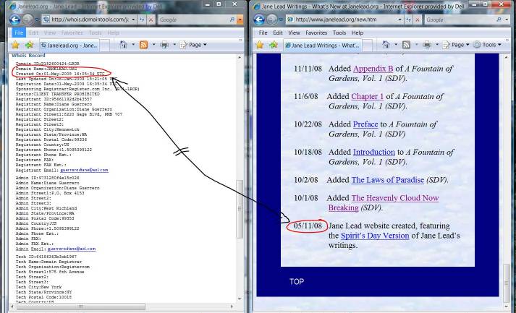Open Favorites Center star in right window
Image resolution: width=516 pixels, height=313 pixels.
coord(260,45)
